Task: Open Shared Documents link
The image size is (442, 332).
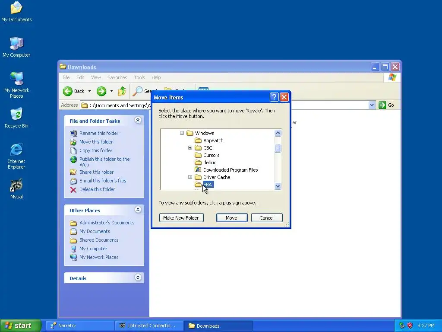Action: pyautogui.click(x=99, y=240)
